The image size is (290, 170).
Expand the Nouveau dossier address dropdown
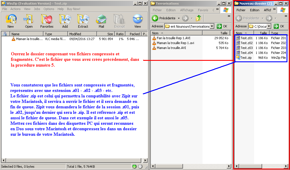(x=269, y=26)
